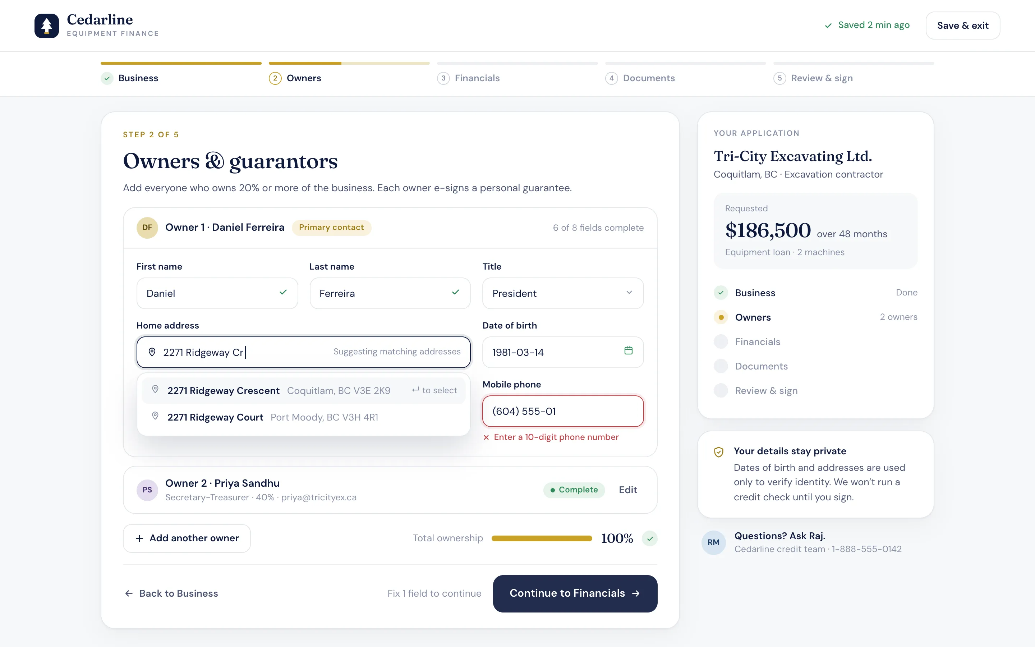Screen dimensions: 1035x647
Task: Click the Owners step progress bar at top
Action: (349, 63)
